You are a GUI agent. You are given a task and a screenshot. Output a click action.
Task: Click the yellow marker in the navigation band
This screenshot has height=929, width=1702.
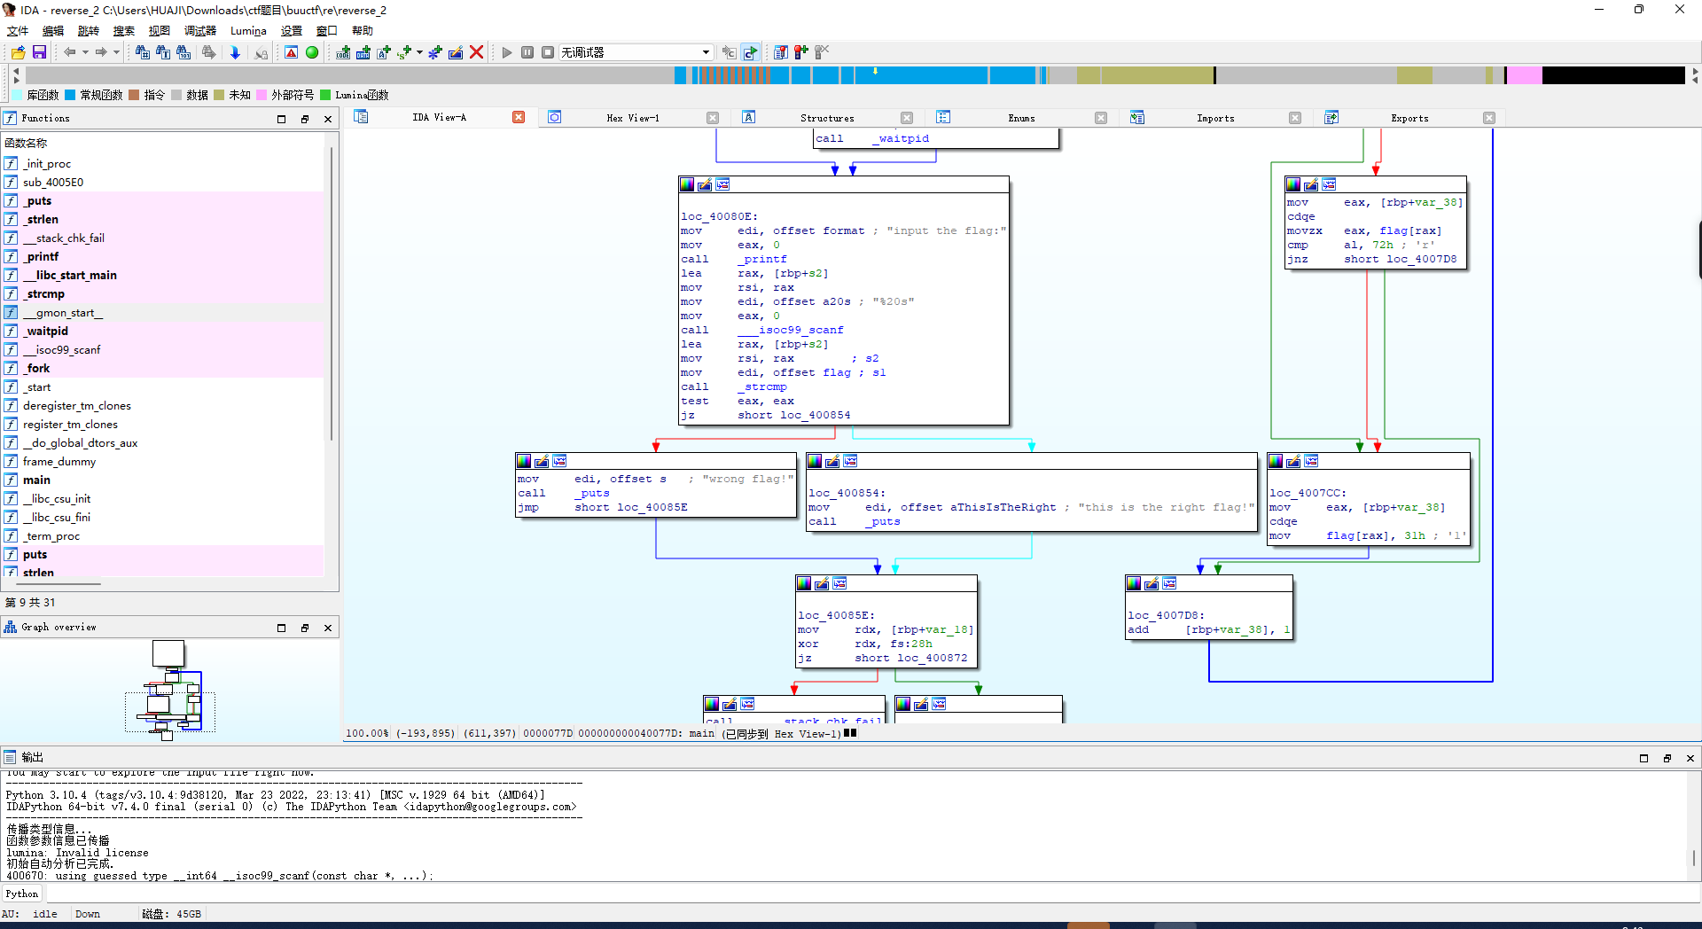(875, 71)
